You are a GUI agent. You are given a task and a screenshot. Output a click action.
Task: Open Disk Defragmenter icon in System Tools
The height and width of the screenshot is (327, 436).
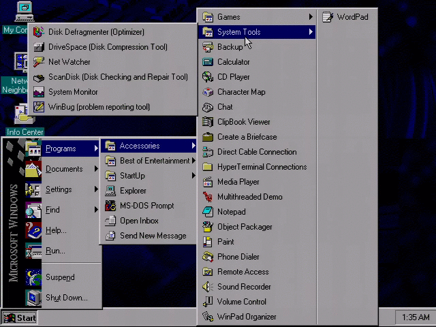pos(39,32)
